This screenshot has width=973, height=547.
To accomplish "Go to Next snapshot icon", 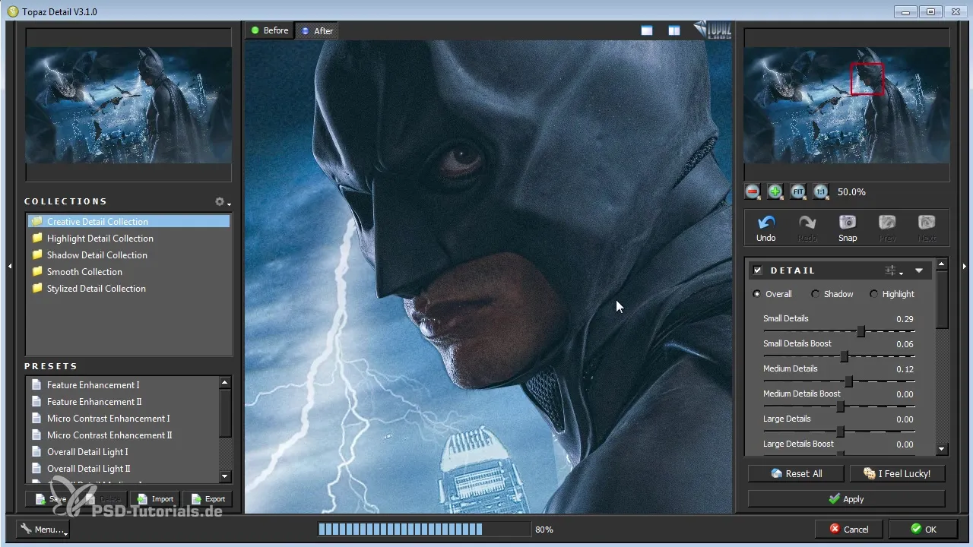I will coord(927,223).
